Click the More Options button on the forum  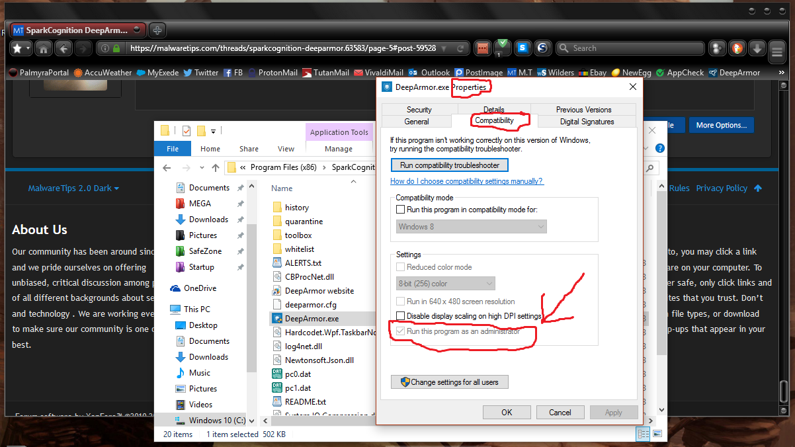[721, 125]
